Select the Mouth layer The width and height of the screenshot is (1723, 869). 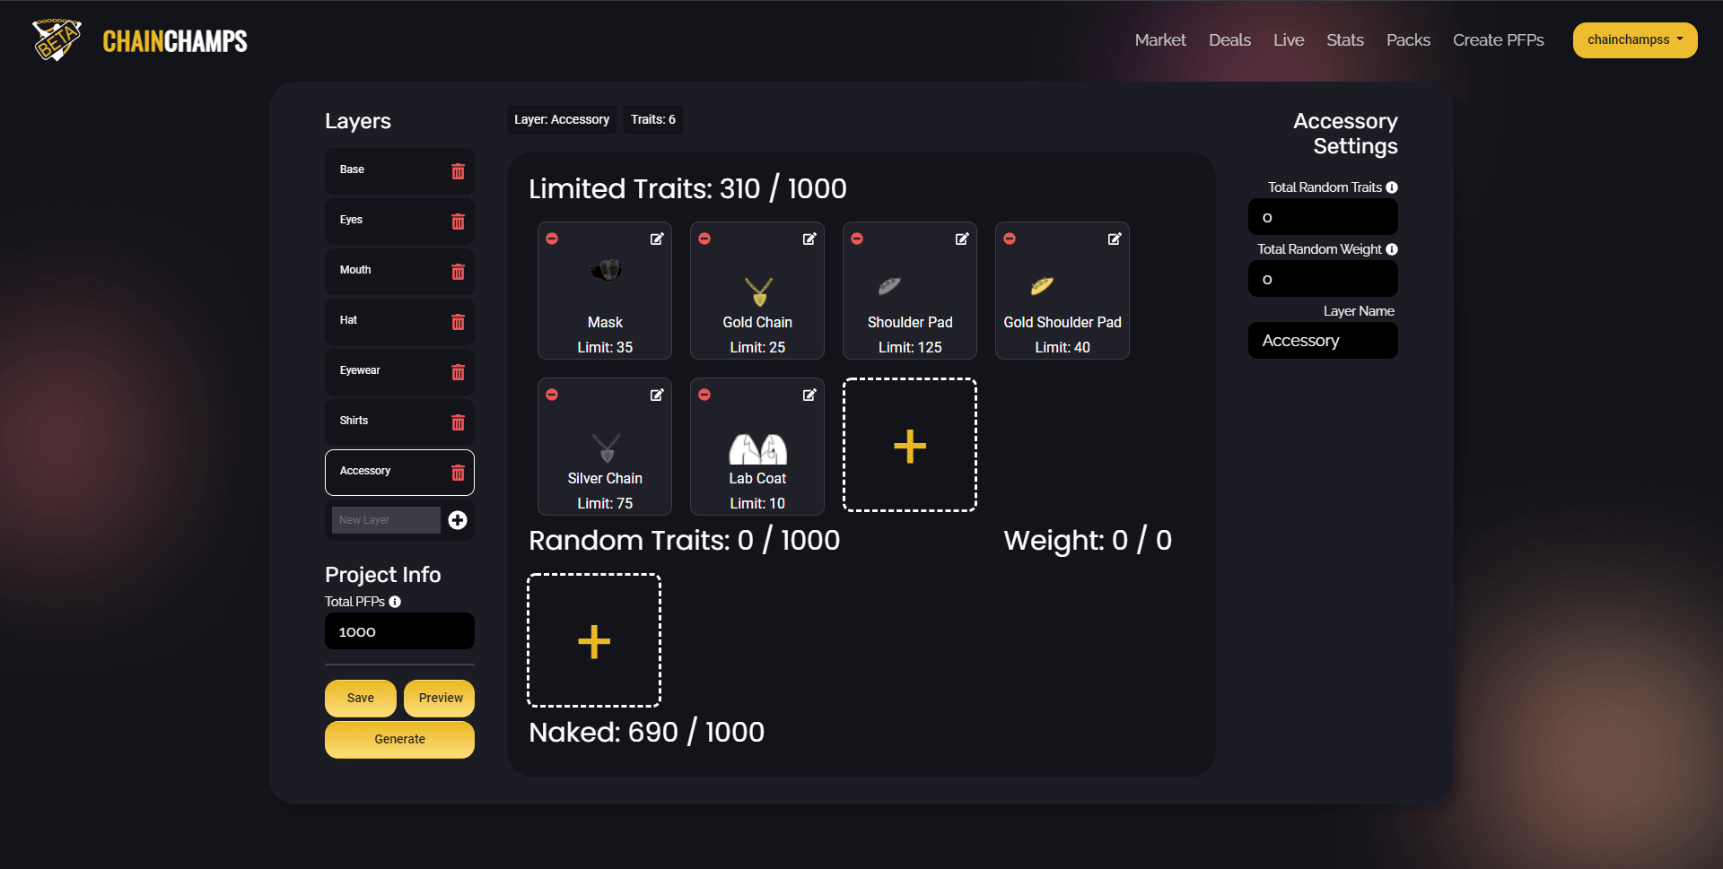399,272
